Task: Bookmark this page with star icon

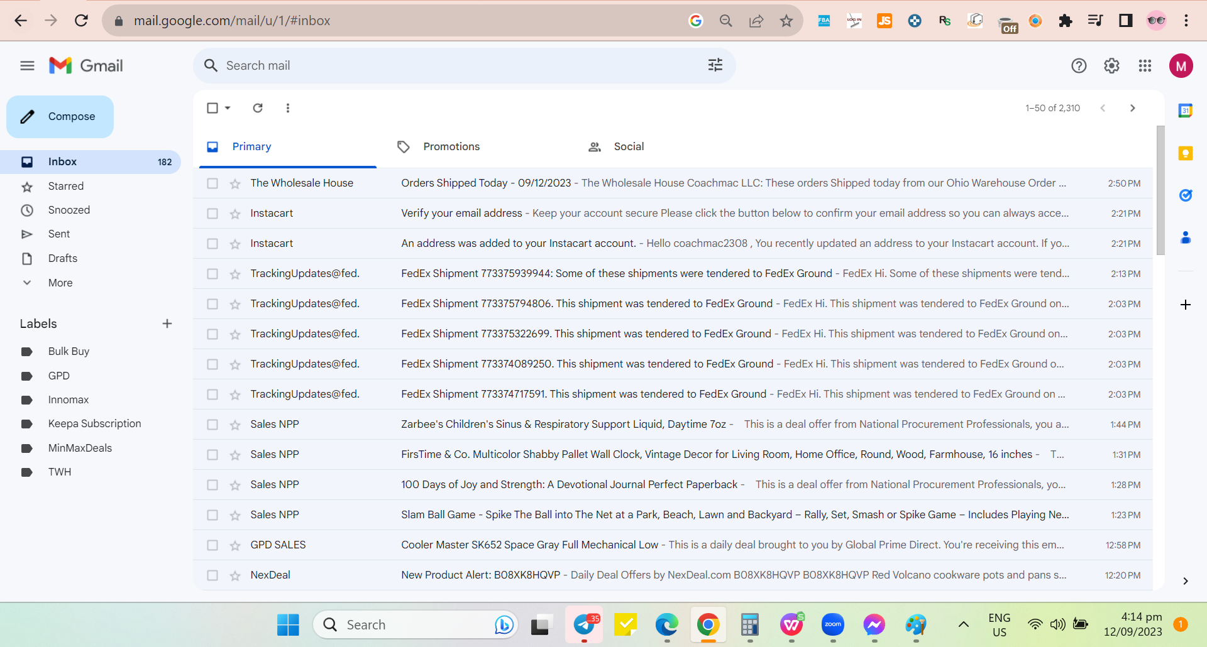Action: pyautogui.click(x=786, y=21)
